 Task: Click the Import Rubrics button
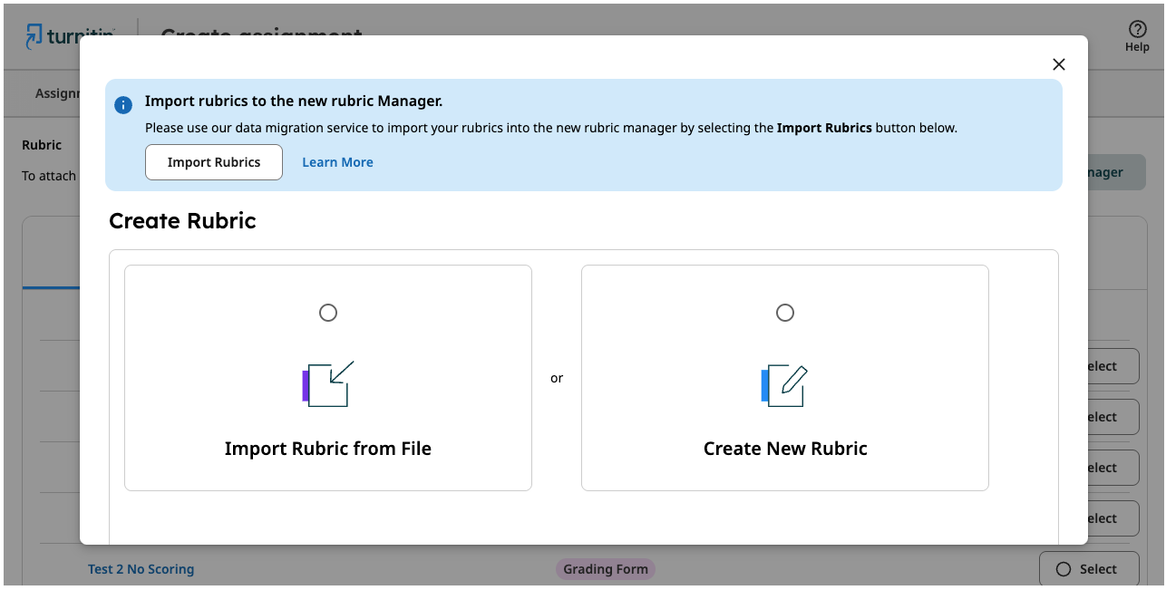pos(214,162)
